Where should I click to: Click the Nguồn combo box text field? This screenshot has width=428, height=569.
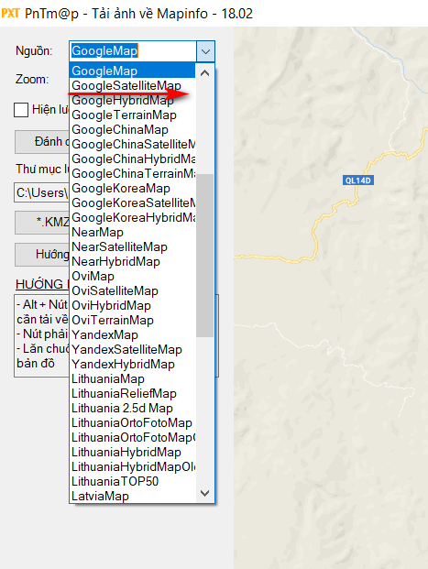click(x=133, y=51)
